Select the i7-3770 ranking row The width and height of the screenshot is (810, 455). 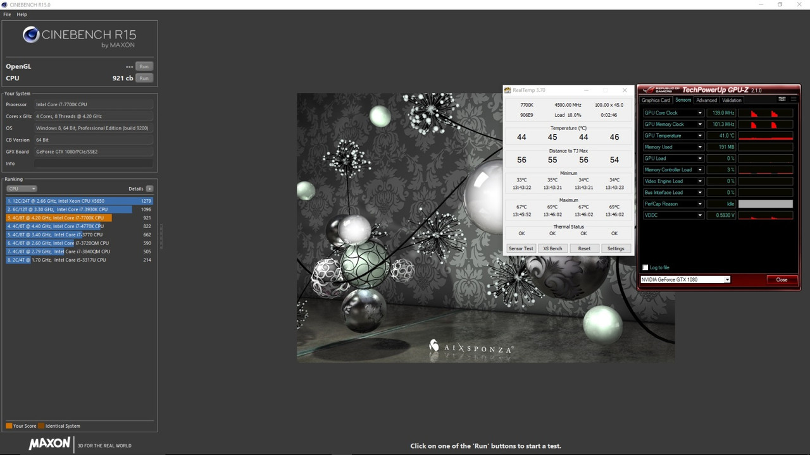click(x=79, y=234)
